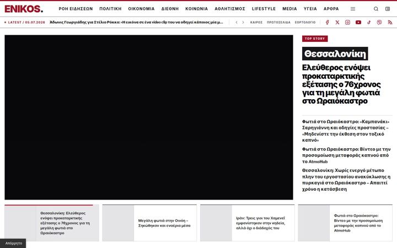
Task: Open the X (Twitter) icon
Action: tap(337, 22)
